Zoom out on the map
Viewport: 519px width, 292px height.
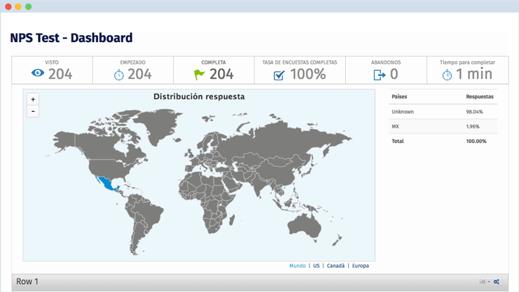pyautogui.click(x=33, y=111)
